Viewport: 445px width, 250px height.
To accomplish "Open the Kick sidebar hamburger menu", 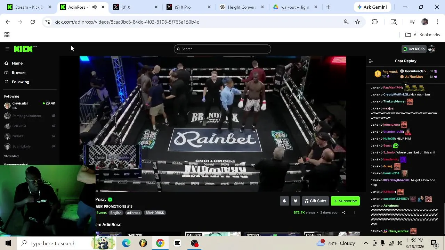I will (x=7, y=49).
